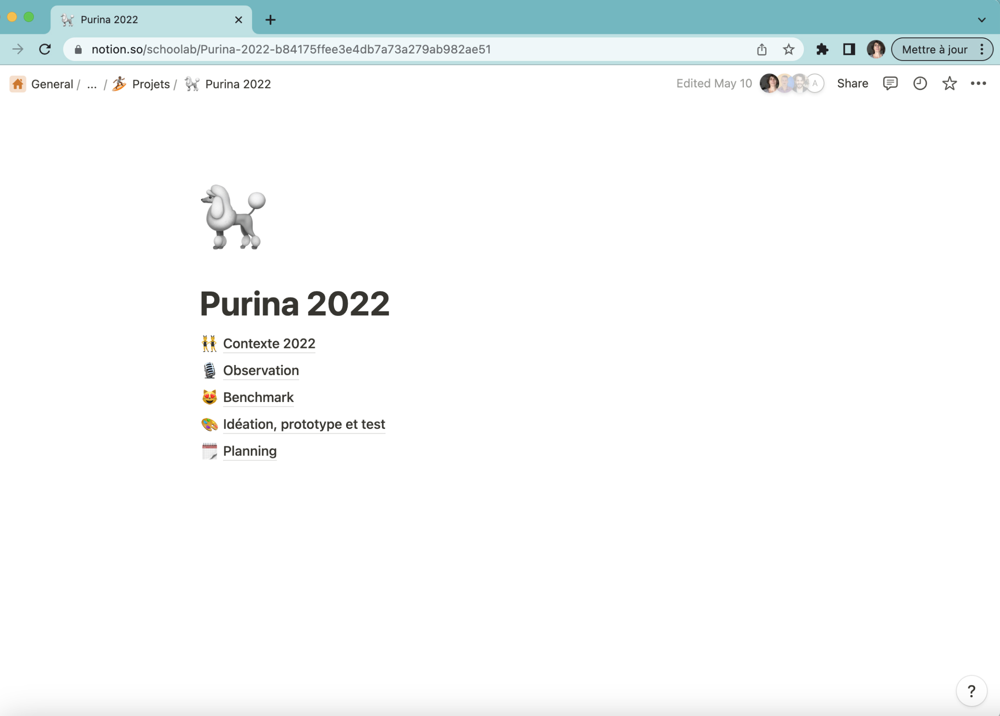Click the Purina 2022 page title
The image size is (1000, 716).
point(294,304)
